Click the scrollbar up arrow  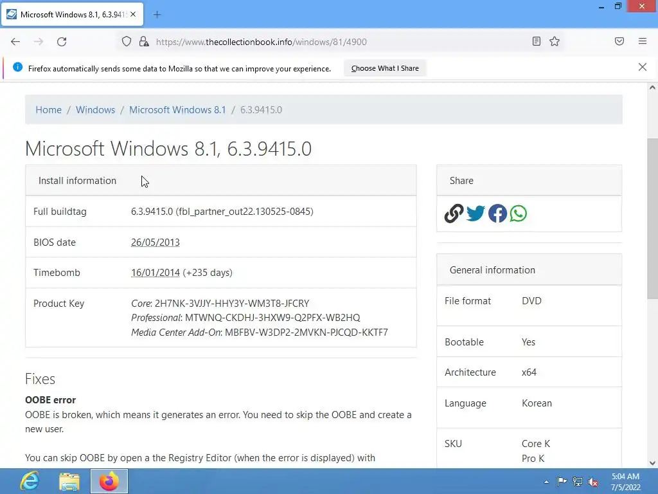click(652, 87)
